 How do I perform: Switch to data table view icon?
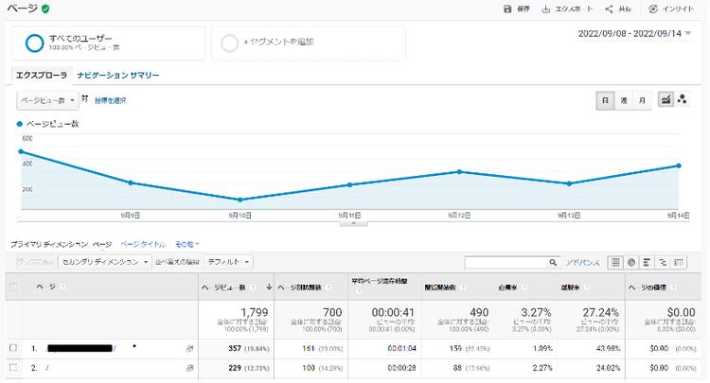615,262
